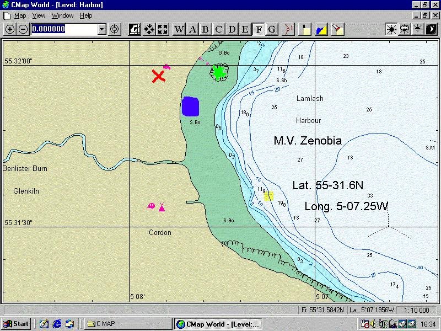Select chart level E button

(245, 29)
